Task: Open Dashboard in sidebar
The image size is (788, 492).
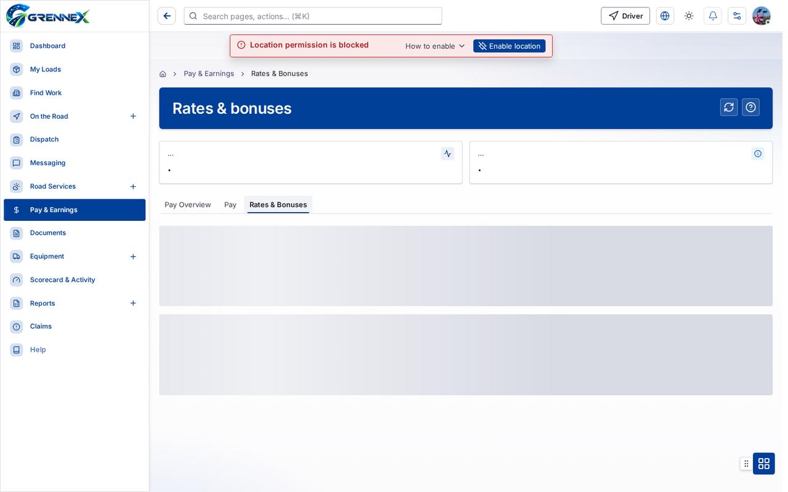Action: [x=74, y=46]
